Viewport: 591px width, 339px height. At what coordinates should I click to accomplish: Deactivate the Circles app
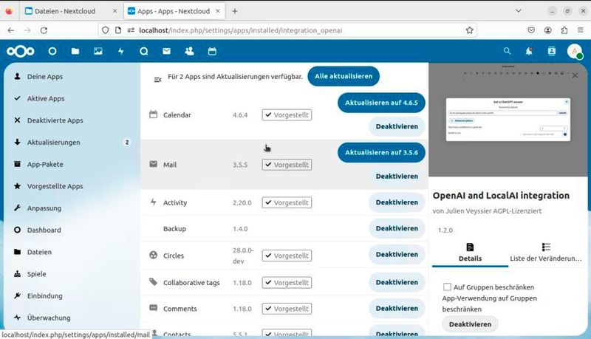397,254
